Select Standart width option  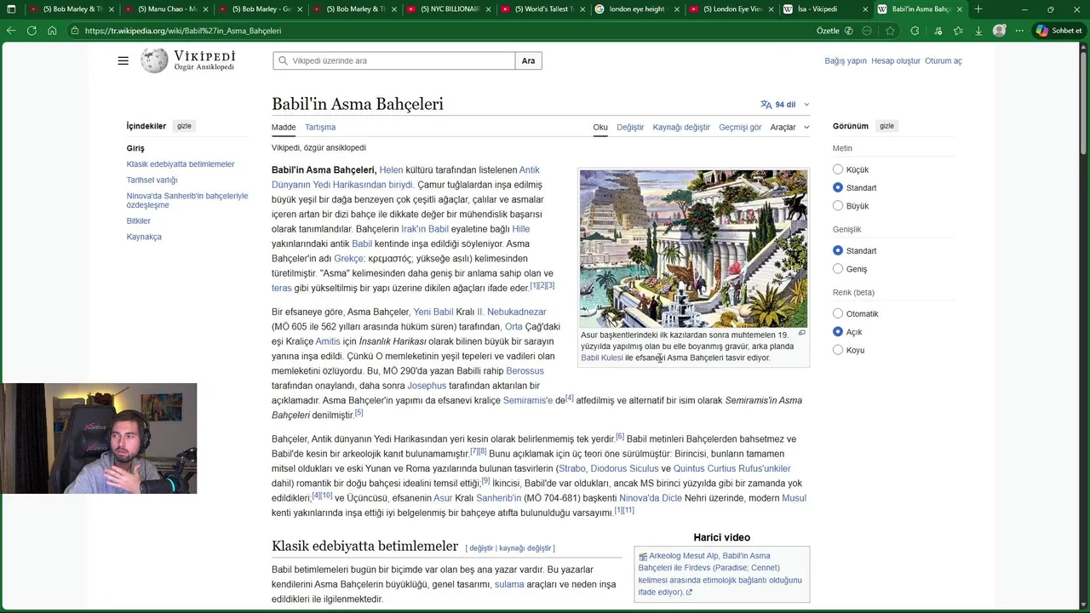[x=838, y=250]
